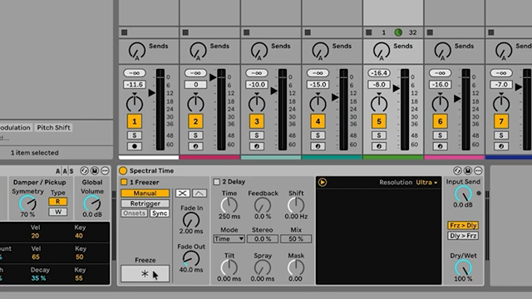Click track 5 volume fader handle
The height and width of the screenshot is (299, 532).
click(397, 89)
